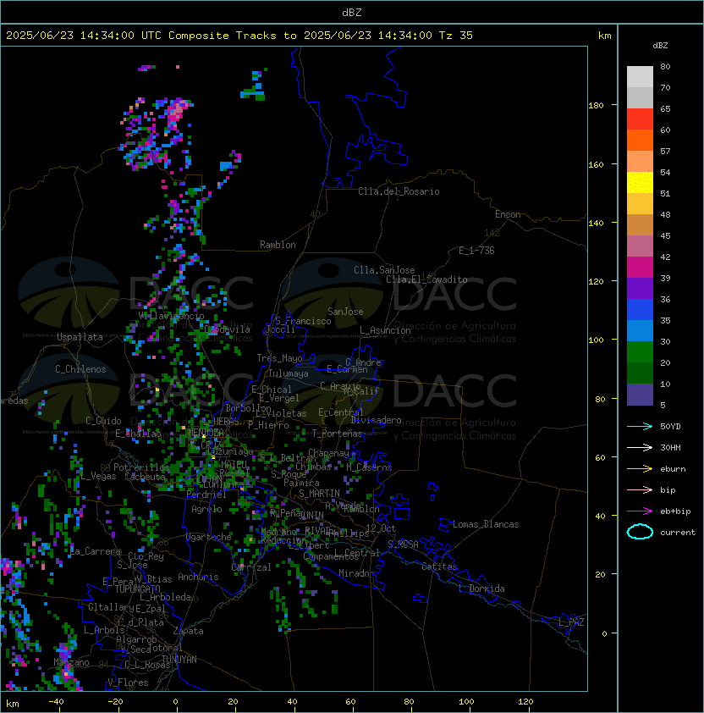Select the TUPUNGATO town label

tap(137, 589)
